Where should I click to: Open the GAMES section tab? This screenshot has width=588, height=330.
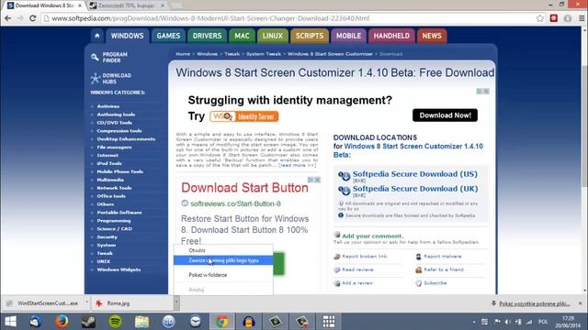pyautogui.click(x=168, y=36)
